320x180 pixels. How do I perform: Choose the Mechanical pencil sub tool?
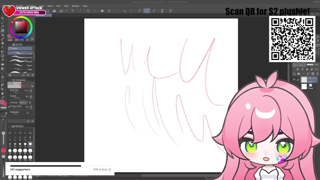point(20,57)
